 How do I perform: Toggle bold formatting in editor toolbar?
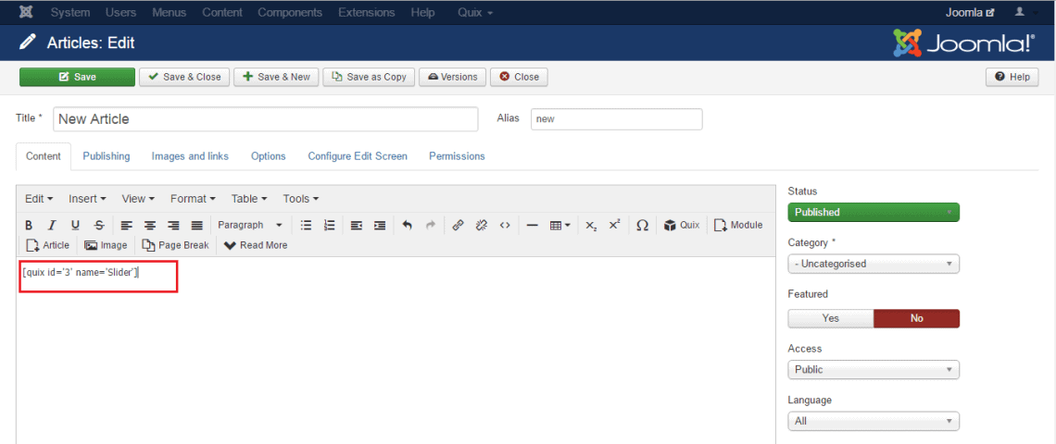coord(29,225)
